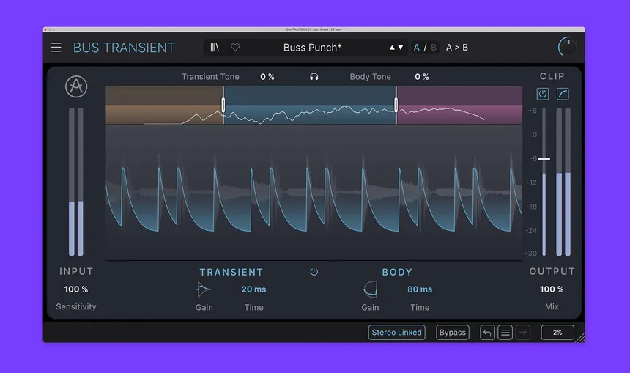The width and height of the screenshot is (630, 373).
Task: Open the preset library browser
Action: coord(215,48)
